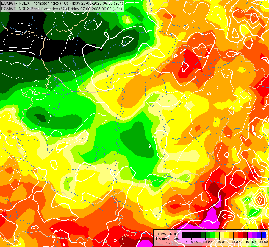Click the bright green 27–29 legend swatch

tap(212, 235)
